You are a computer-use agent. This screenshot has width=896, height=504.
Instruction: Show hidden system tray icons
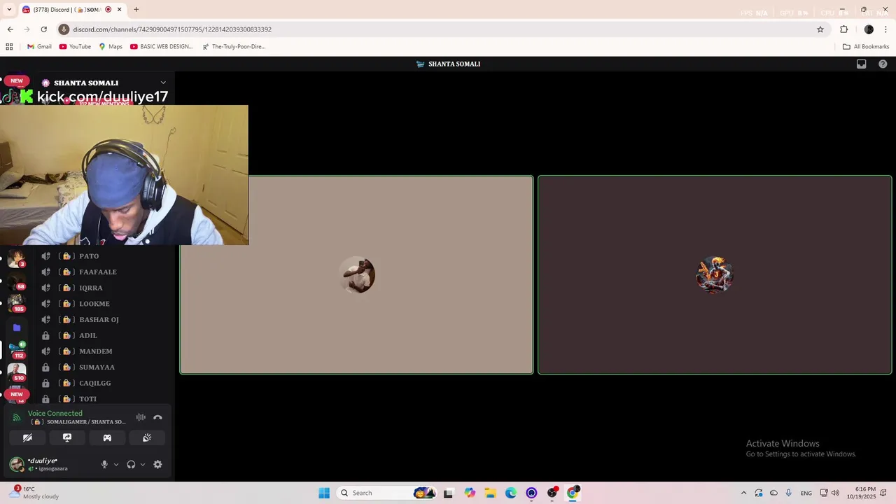point(743,493)
